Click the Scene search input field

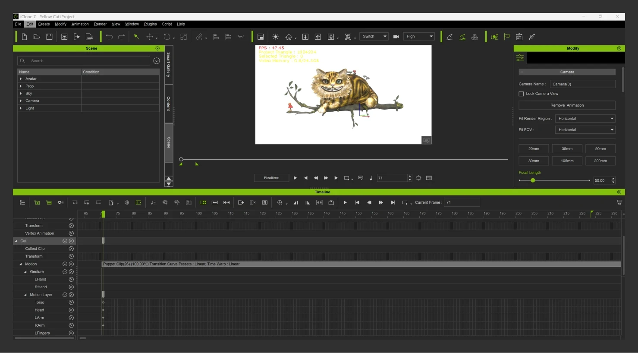point(84,61)
